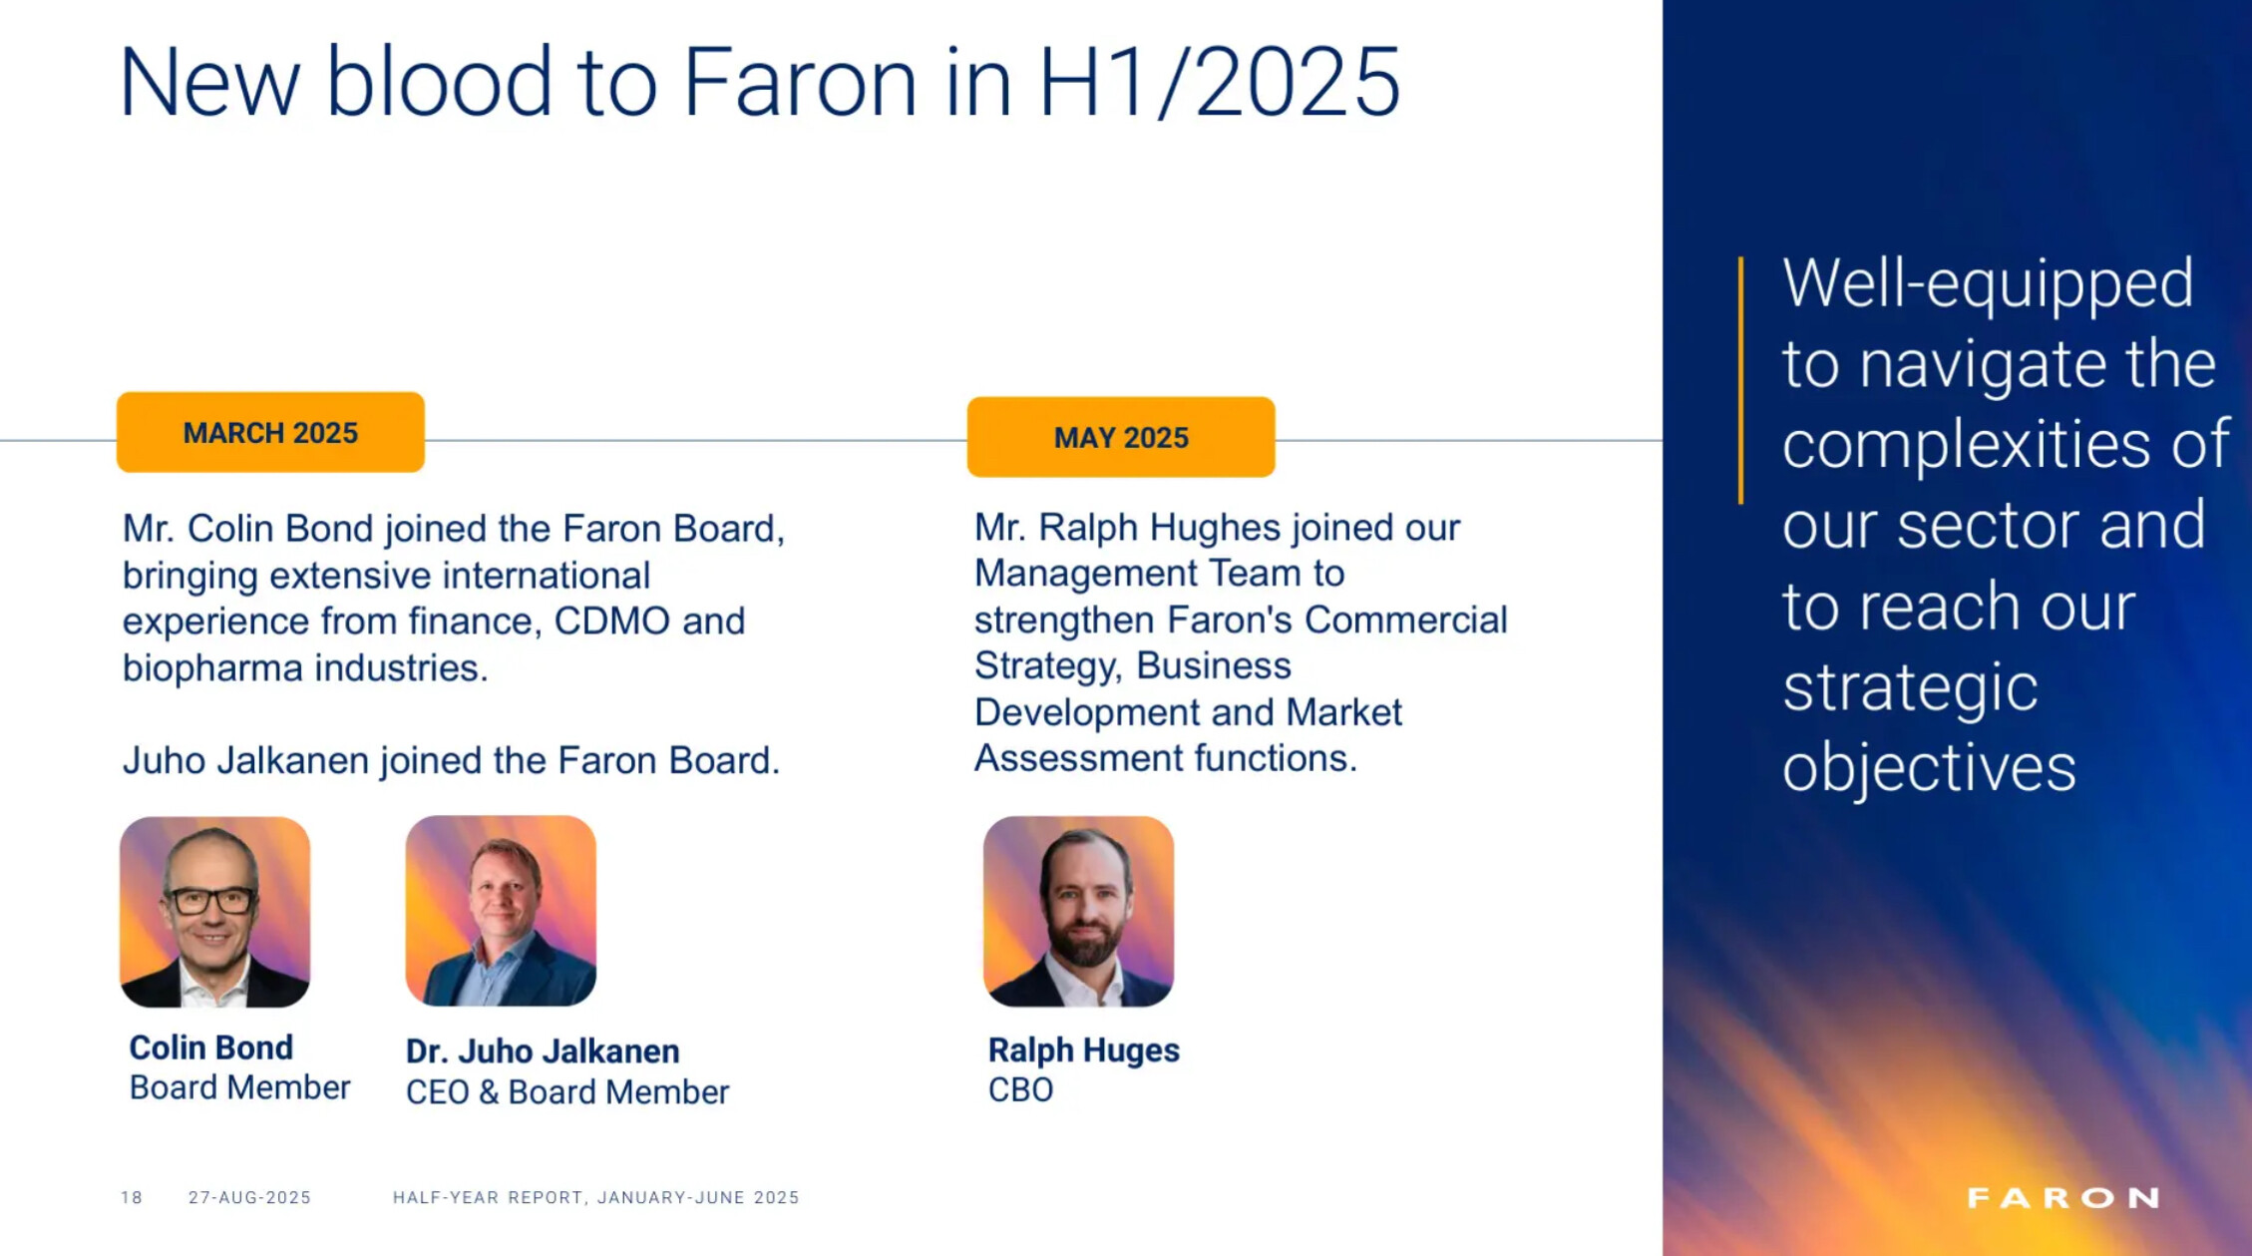The height and width of the screenshot is (1256, 2252).
Task: Click the footer date 27-AUG-2025
Action: (249, 1197)
